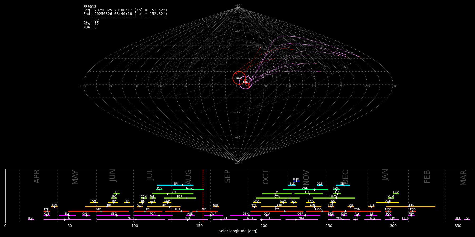Click the QUA shower label
The width and height of the screenshot is (475, 237).
tap(371, 205)
